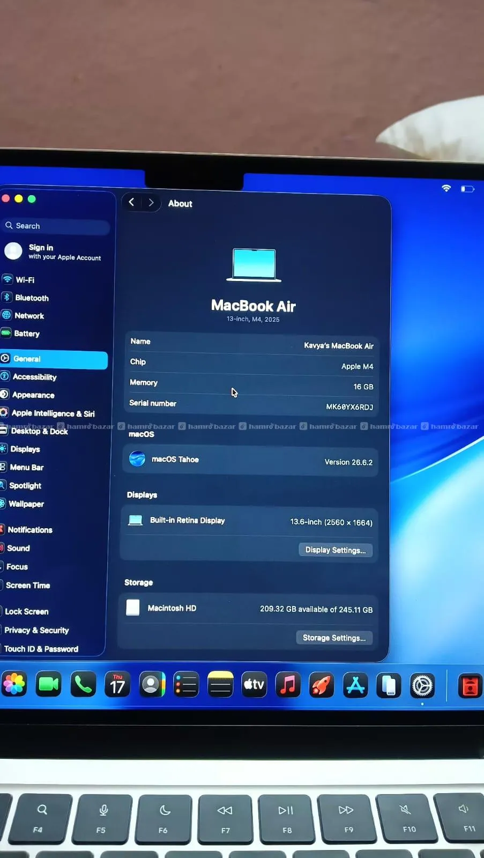Go back with the left chevron
Viewport: 484px width, 858px height.
coord(131,202)
